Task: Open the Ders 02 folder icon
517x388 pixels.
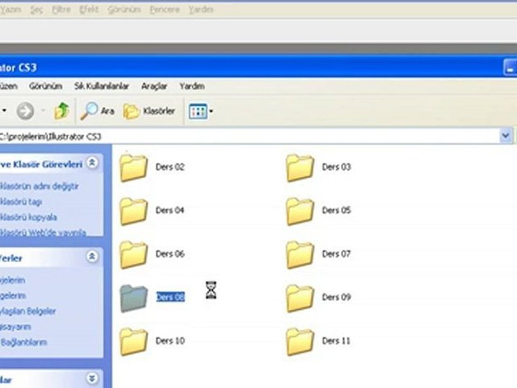Action: [x=134, y=168]
